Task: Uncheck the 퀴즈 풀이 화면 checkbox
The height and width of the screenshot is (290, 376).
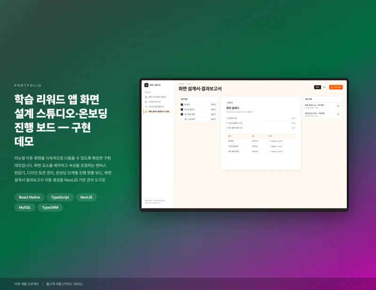Action: point(182,114)
